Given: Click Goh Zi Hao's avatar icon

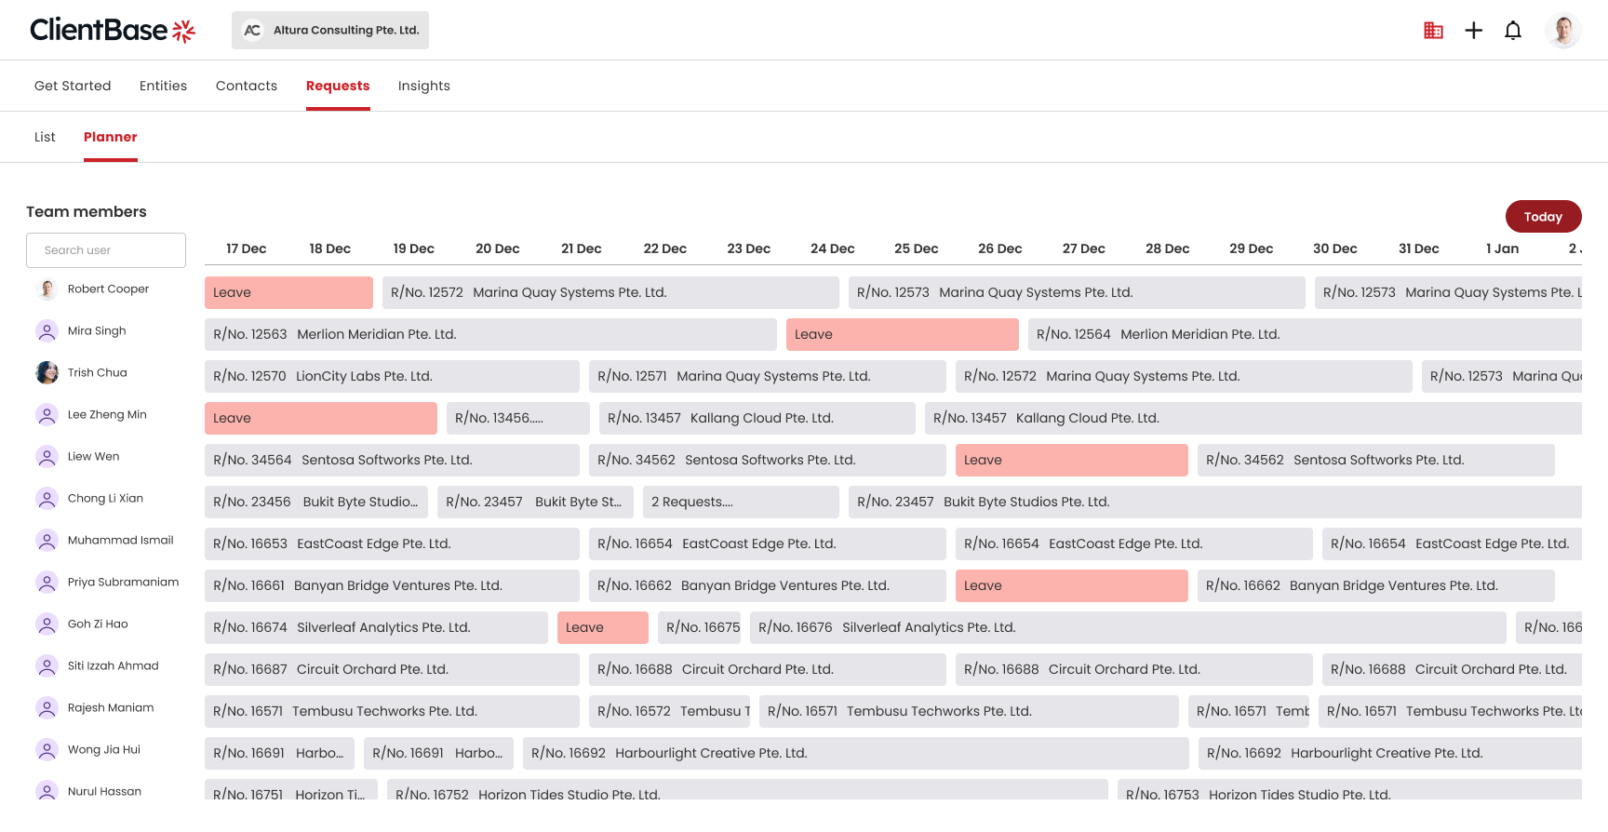Looking at the screenshot, I should point(47,624).
